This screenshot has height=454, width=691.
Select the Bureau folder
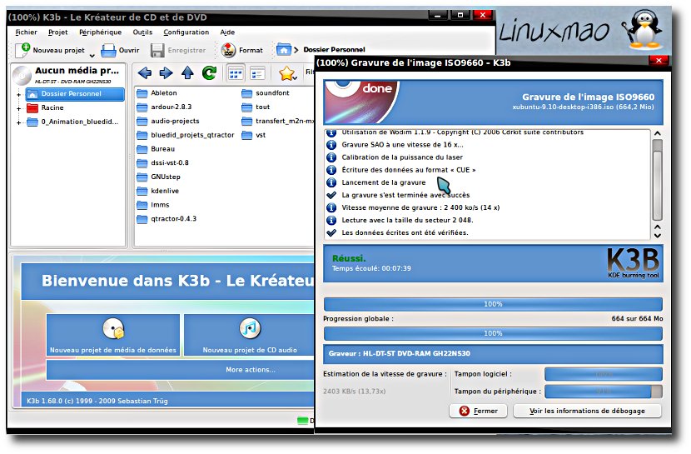(x=156, y=149)
